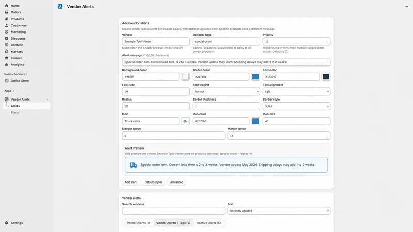Click the Search vendors input field
The height and width of the screenshot is (232, 413).
[173, 211]
